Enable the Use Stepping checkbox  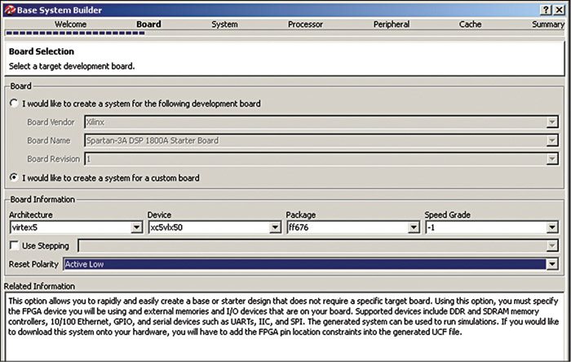coord(14,245)
